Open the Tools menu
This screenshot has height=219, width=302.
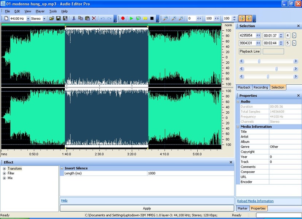[x=53, y=11]
